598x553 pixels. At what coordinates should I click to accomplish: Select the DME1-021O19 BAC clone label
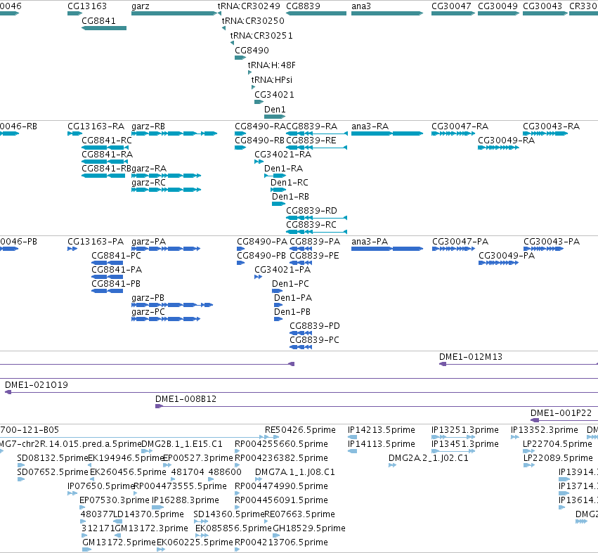[x=37, y=385]
